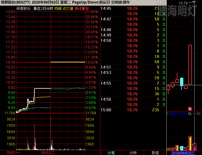Click the 地: 0.00 indicator text
Image resolution: width=202 pixels, height=155 pixels.
(x=194, y=114)
